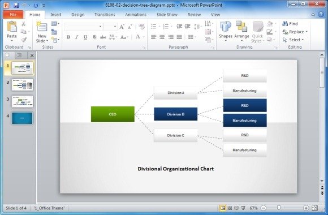328x215 pixels.
Task: Open the Insert ribbon tab
Action: (x=55, y=15)
